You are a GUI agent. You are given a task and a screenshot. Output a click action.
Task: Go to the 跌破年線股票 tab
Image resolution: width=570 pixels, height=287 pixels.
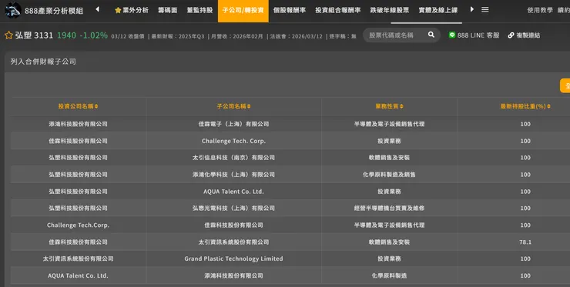point(389,10)
